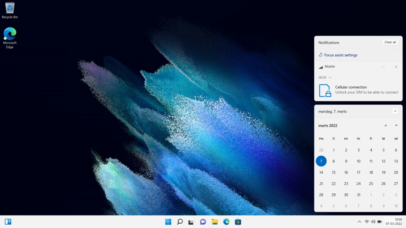Expand the 08:26 notification chevron
This screenshot has height=228, width=406.
[x=330, y=77]
